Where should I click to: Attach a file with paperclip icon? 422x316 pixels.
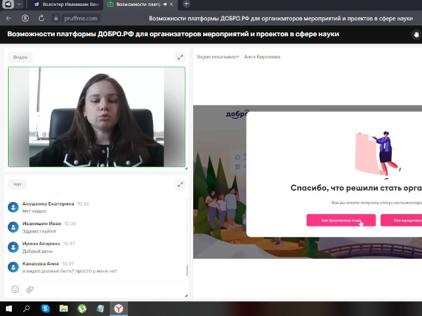pyautogui.click(x=30, y=289)
